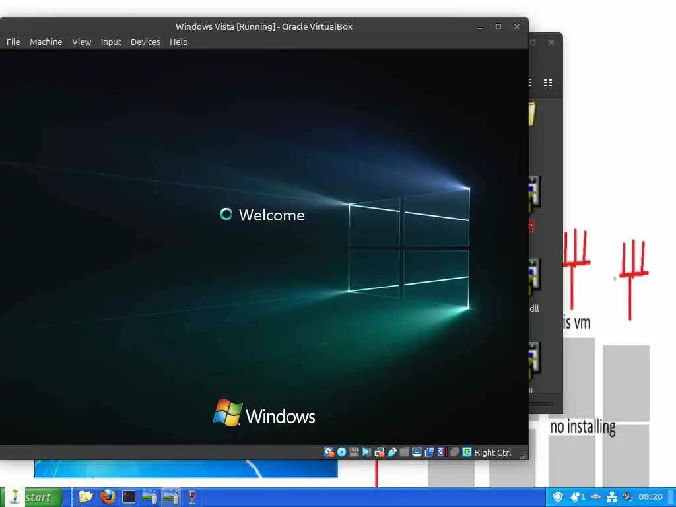Launch the terminal from the taskbar
The image size is (676, 507).
(129, 497)
